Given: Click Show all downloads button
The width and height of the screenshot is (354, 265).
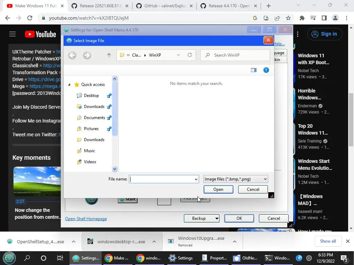Looking at the screenshot, I should [328, 241].
